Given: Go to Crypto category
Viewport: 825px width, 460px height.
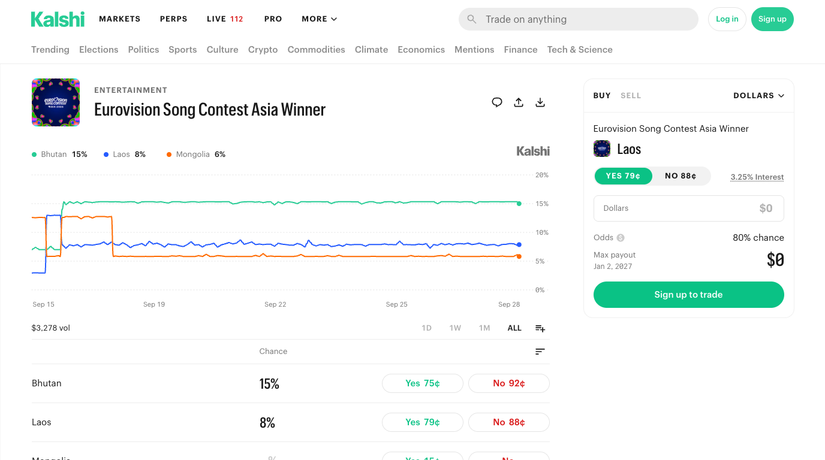Looking at the screenshot, I should [x=263, y=50].
